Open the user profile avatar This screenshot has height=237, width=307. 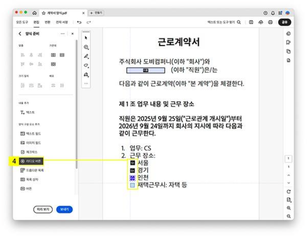click(x=288, y=13)
